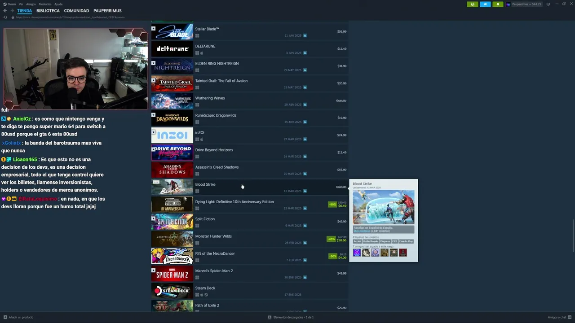
Task: Click the Windows platform icon under Wuthering Waves
Action: [x=197, y=105]
